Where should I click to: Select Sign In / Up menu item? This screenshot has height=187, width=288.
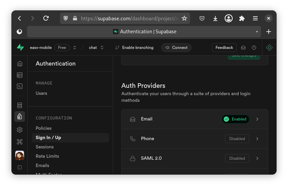tap(70, 138)
